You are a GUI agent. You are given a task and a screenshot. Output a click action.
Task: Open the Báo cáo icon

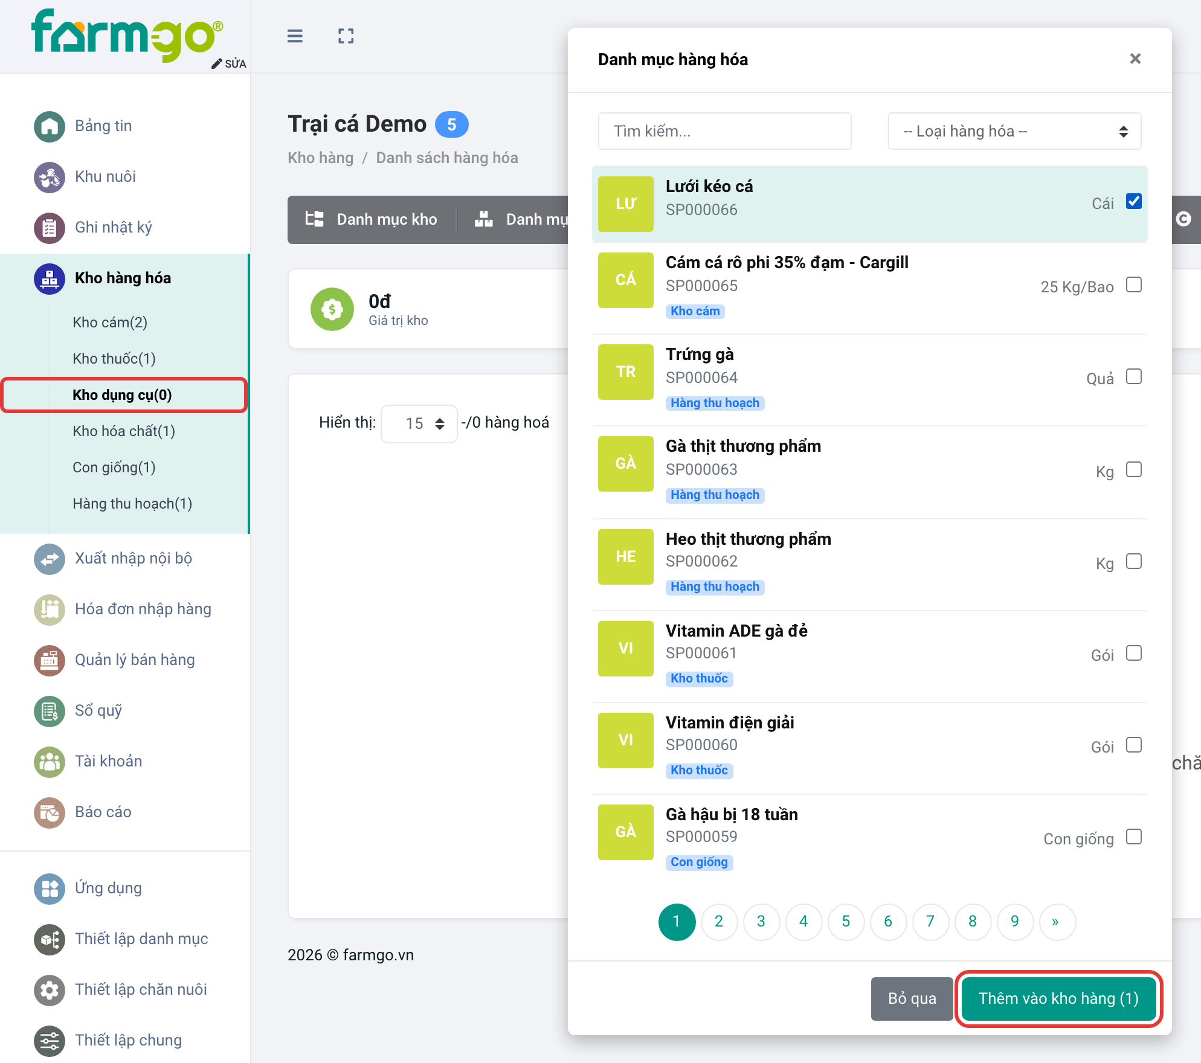50,812
